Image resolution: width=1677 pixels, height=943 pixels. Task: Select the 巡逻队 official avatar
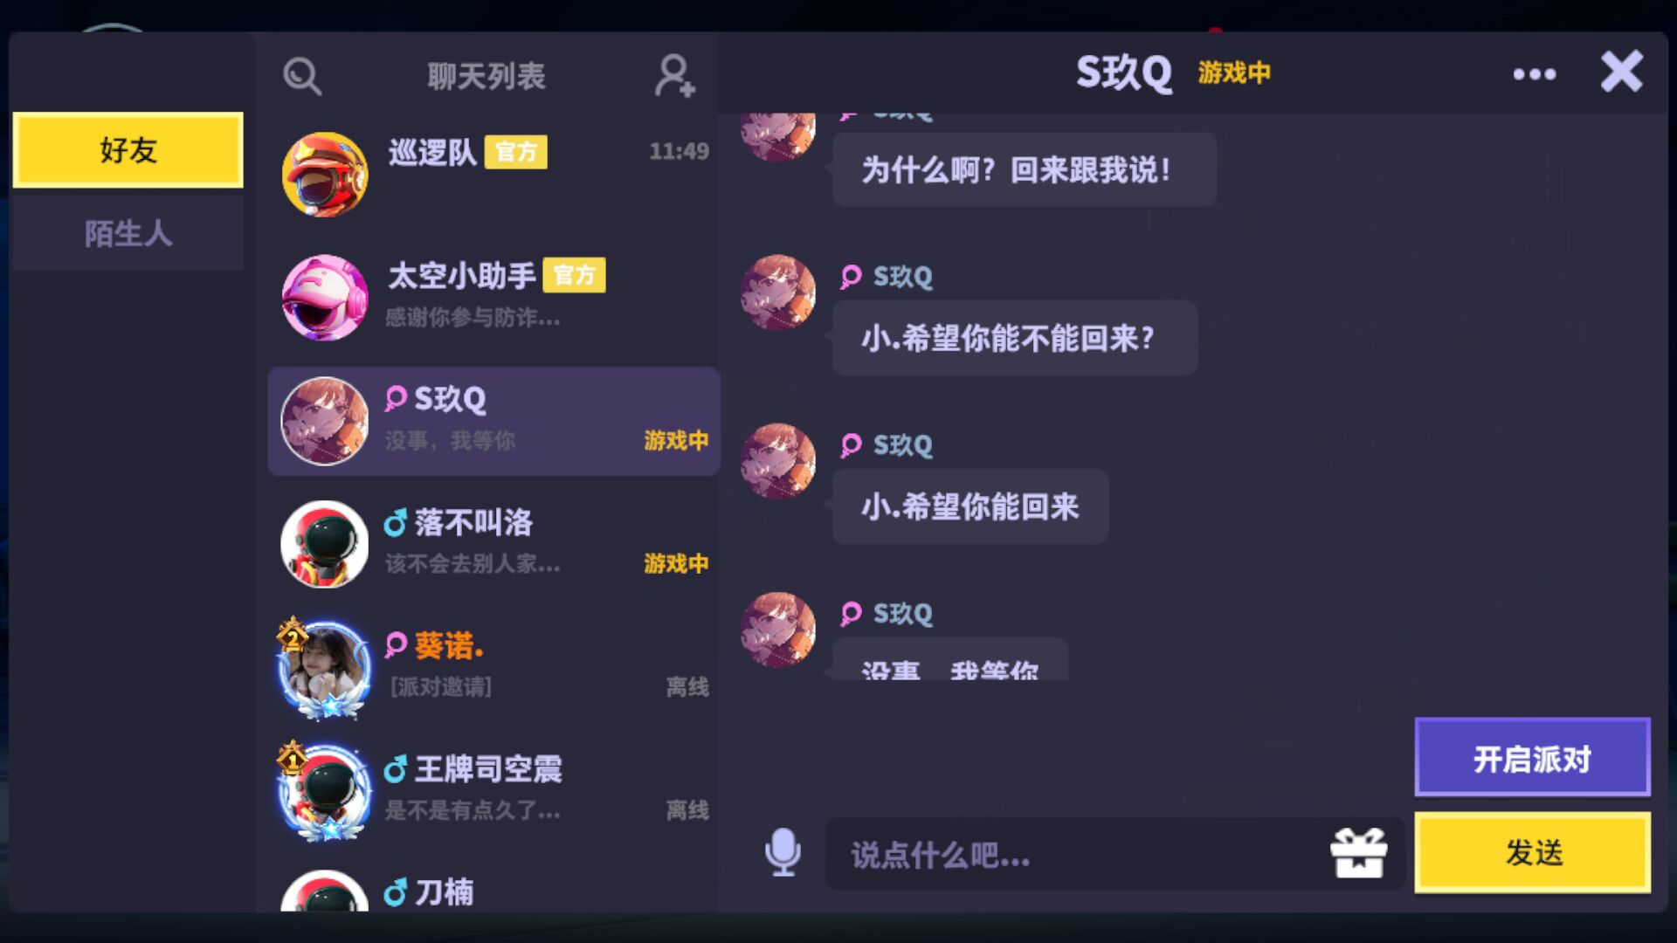pos(325,175)
